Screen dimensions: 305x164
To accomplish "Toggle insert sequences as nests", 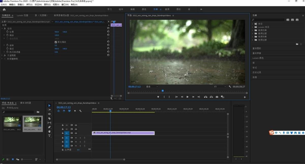I will pyautogui.click(x=58, y=111).
